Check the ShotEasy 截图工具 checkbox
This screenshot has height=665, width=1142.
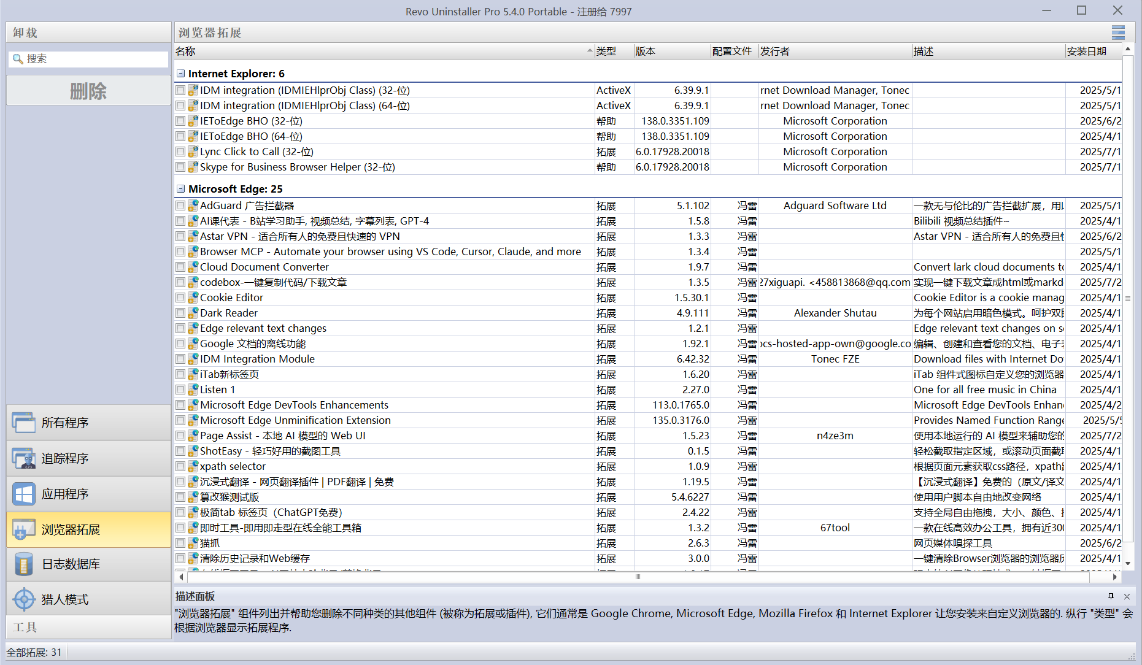(x=180, y=451)
